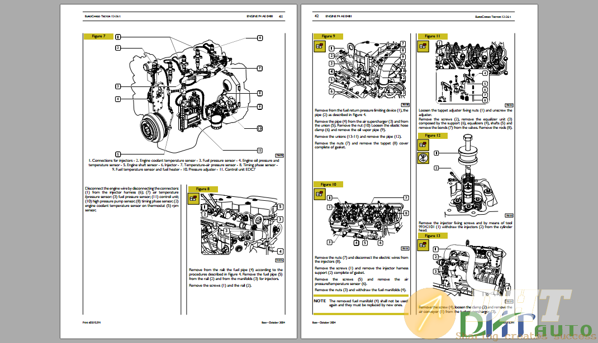Image resolution: width=598 pixels, height=343 pixels.
Task: Click paragraph "Remove the injector fixing screws"
Action: click(x=466, y=226)
